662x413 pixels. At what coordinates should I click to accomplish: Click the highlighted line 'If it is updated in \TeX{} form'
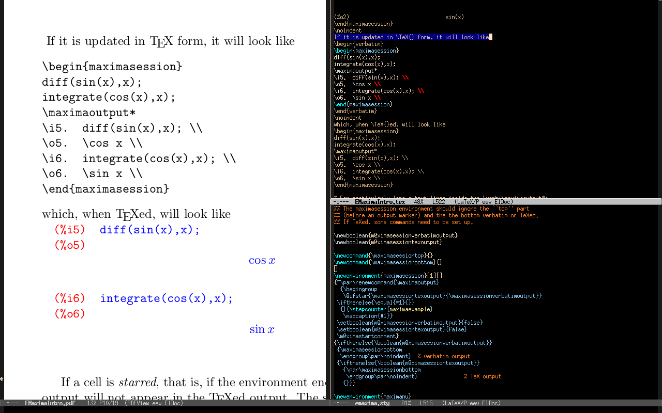pyautogui.click(x=411, y=37)
